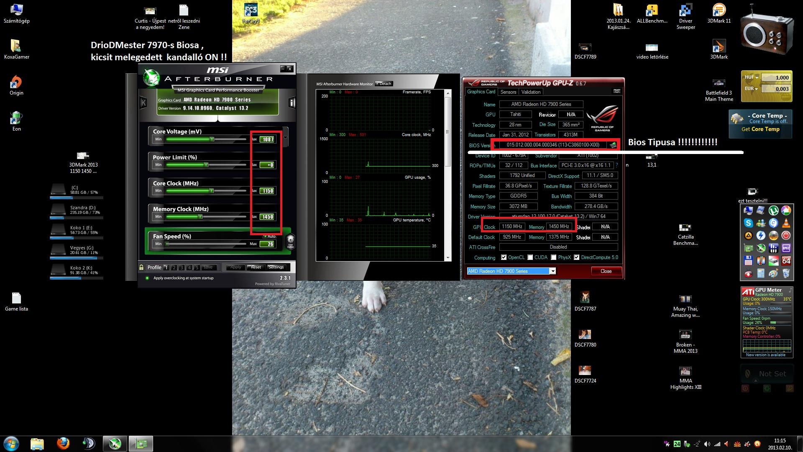The image size is (803, 452).
Task: Select profile slot 5
Action: click(197, 267)
